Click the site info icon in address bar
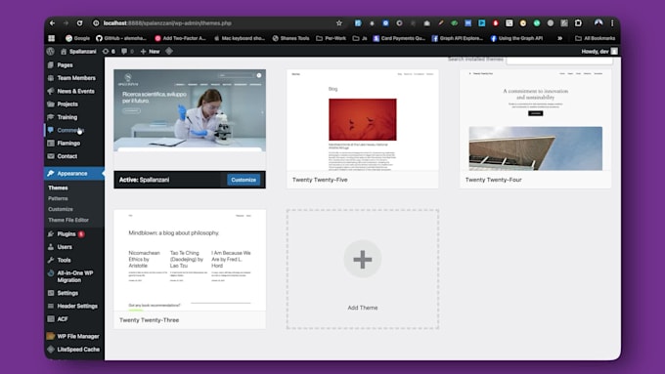 (96, 23)
